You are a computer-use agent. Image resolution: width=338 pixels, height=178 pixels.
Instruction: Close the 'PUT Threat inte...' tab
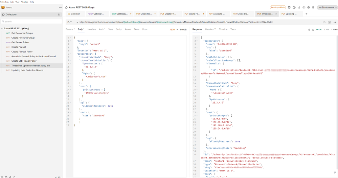[276, 14]
